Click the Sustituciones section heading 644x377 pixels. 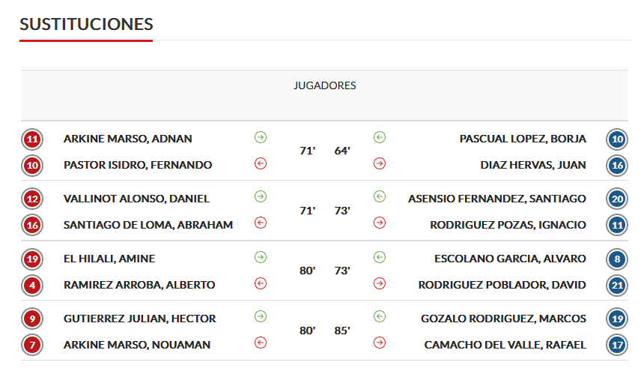click(x=86, y=24)
